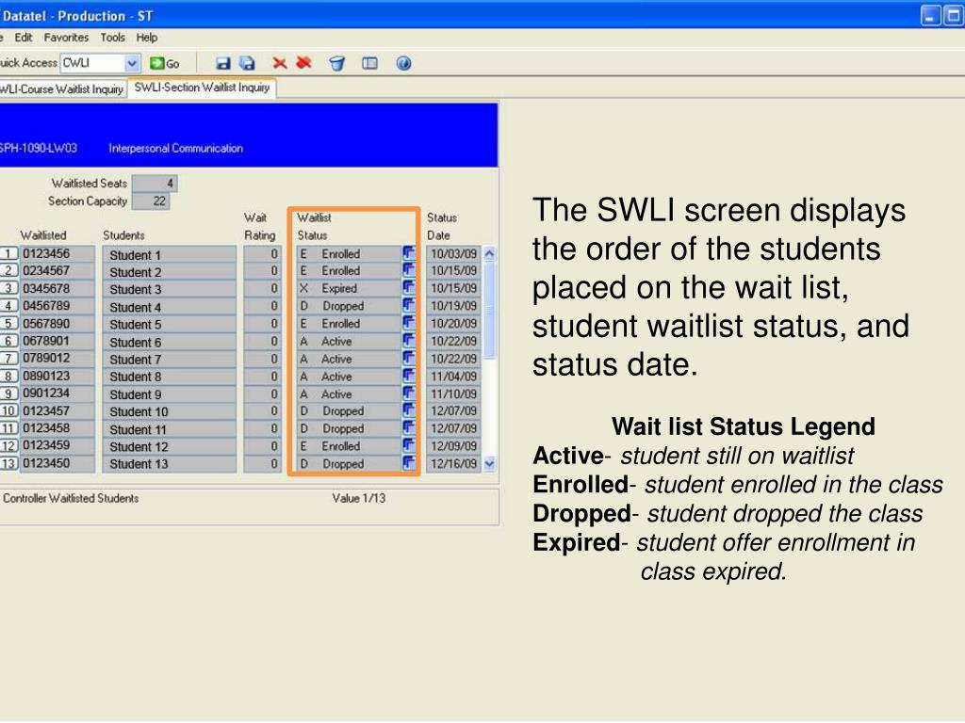Open the Edit menu

coord(24,38)
